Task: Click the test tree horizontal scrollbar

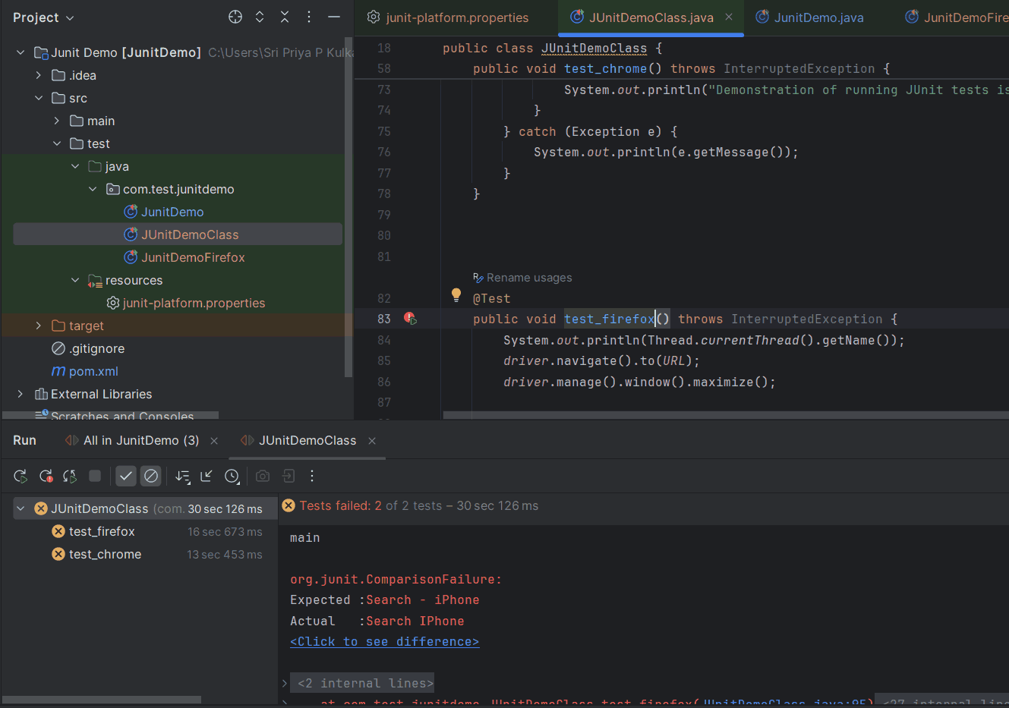Action: coord(102,700)
